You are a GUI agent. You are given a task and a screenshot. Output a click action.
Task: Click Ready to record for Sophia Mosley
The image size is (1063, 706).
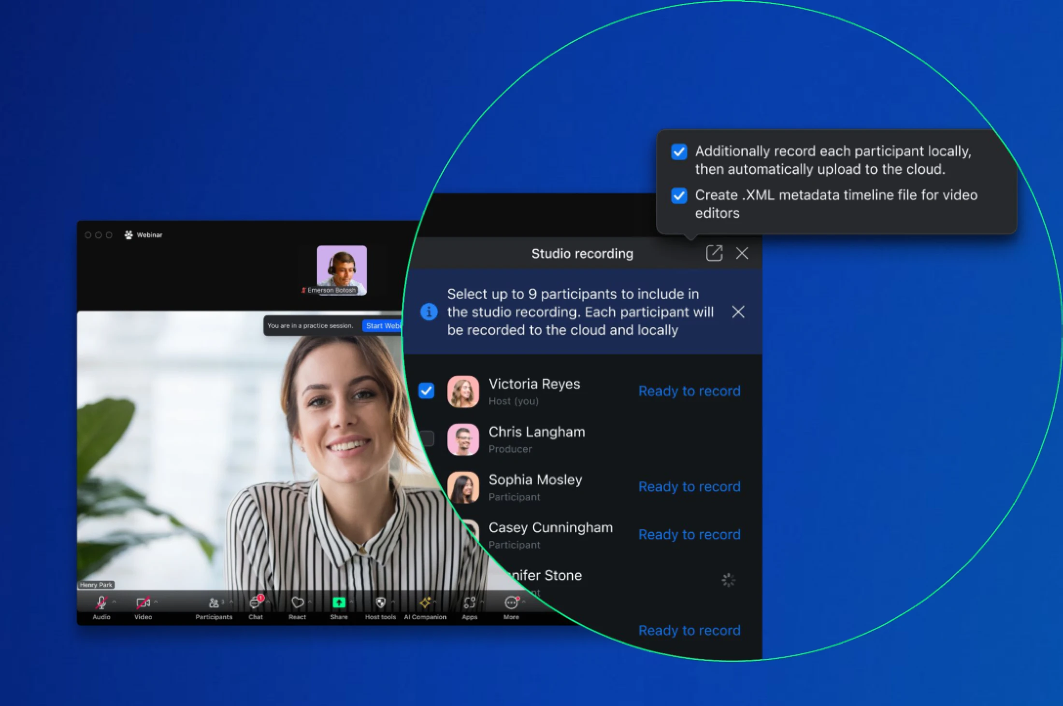pyautogui.click(x=690, y=486)
